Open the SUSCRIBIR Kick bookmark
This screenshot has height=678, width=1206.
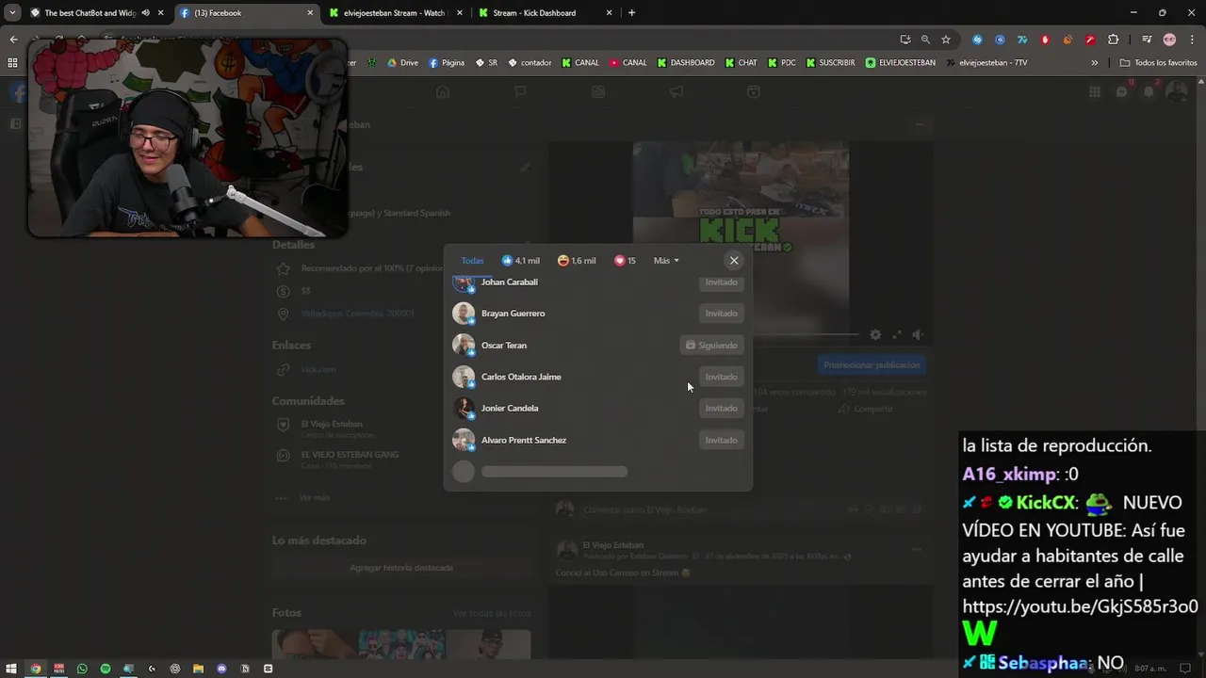830,63
